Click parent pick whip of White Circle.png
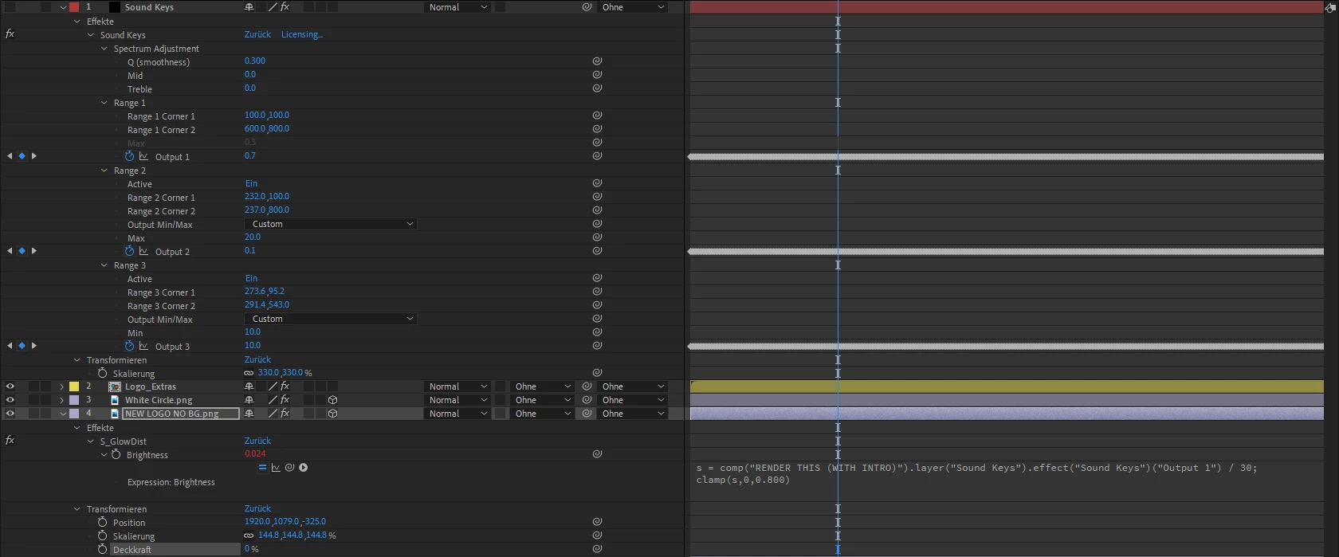The width and height of the screenshot is (1339, 557). [587, 400]
